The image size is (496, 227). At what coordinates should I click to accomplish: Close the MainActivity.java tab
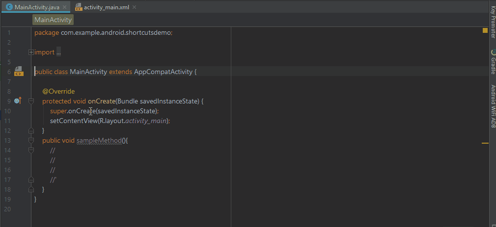click(x=64, y=8)
